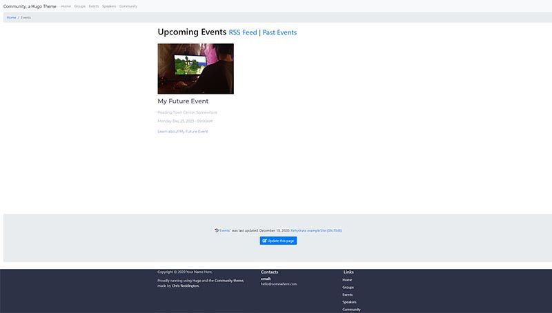Screen dimensions: 552x313
Task: Follow the 'Community theme' footer link
Action: (229, 281)
